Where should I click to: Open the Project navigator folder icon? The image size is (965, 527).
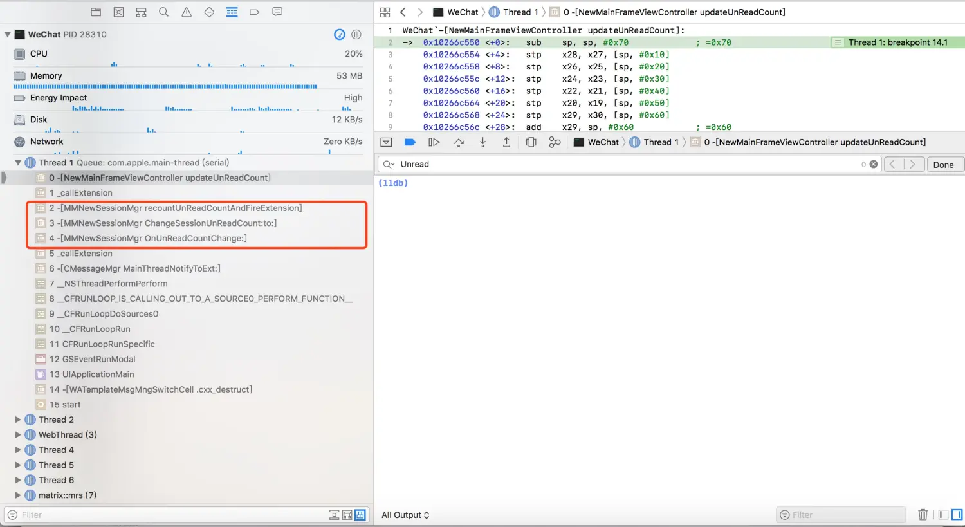click(x=96, y=12)
